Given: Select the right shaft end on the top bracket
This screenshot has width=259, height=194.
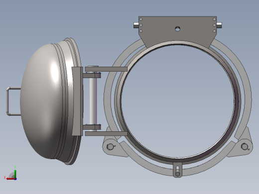Looking at the screenshot, I should click(219, 25).
